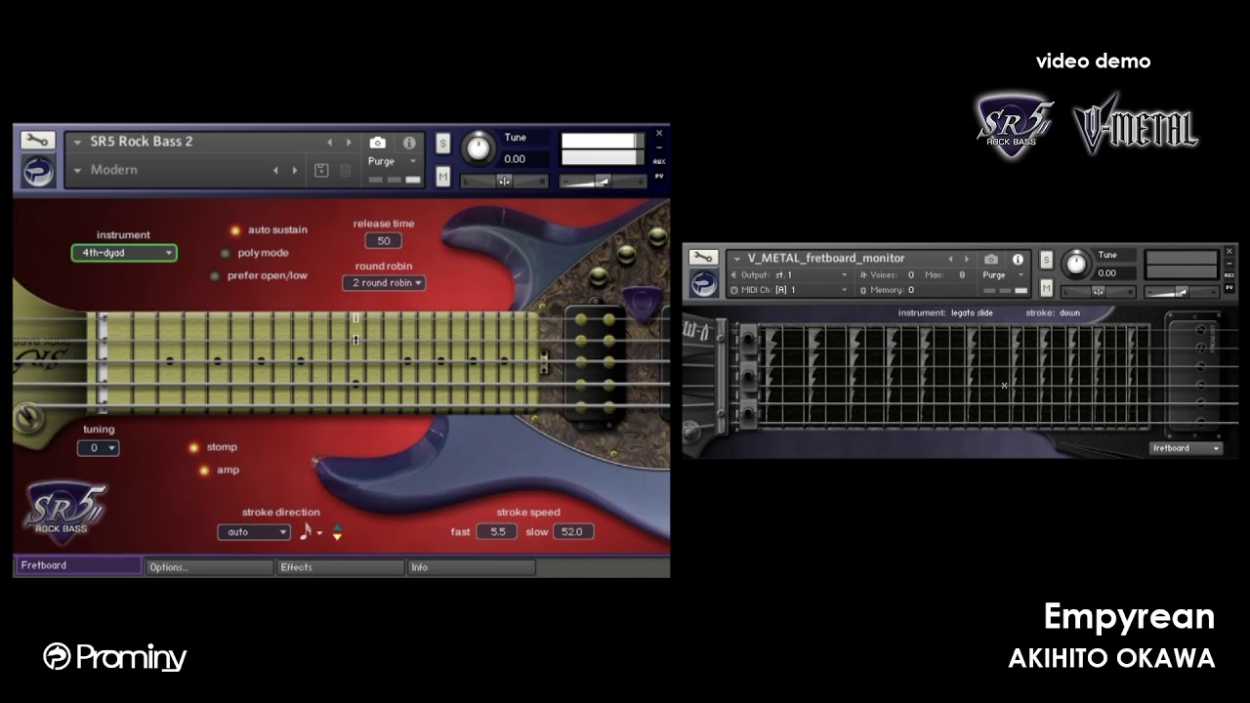Viewport: 1250px width, 703px height.
Task: Click the music note icon near stroke direction
Action: (x=306, y=531)
